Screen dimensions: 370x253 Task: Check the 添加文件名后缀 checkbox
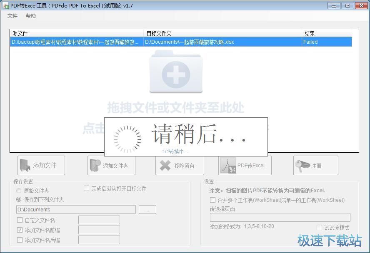(x=19, y=240)
